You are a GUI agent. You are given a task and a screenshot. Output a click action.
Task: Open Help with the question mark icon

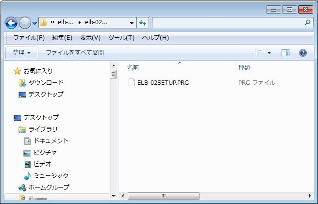(302, 52)
